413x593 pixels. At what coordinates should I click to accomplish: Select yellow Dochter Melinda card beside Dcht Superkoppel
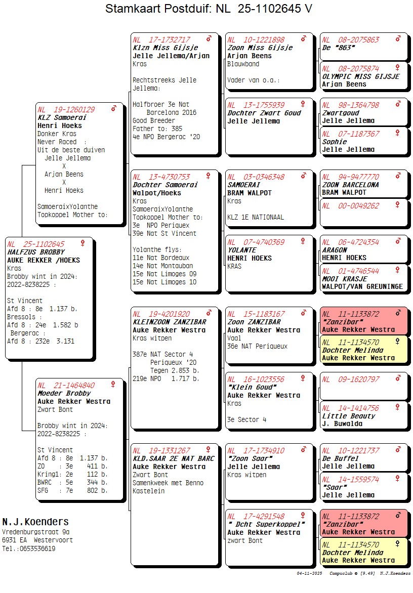click(363, 552)
